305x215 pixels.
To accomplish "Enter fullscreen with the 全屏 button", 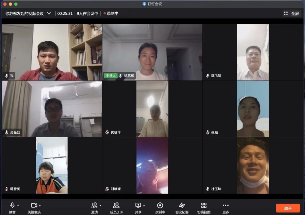I will (x=291, y=13).
